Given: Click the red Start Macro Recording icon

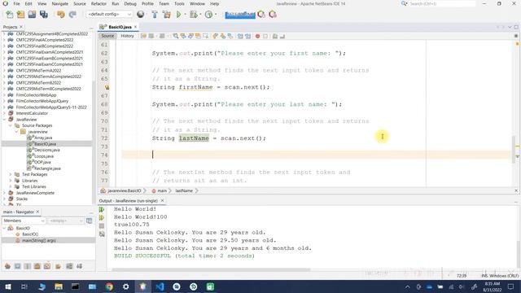Looking at the screenshot, I should (257, 36).
